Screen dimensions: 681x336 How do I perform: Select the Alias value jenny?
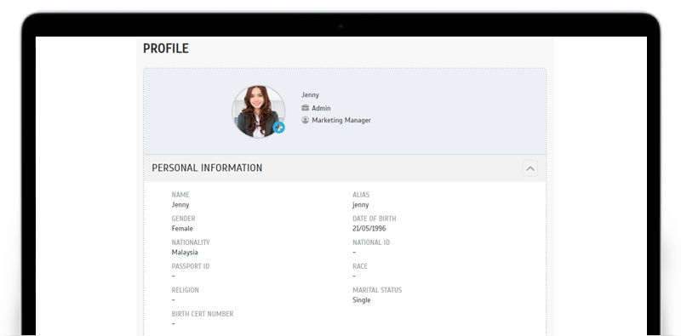[x=360, y=205]
